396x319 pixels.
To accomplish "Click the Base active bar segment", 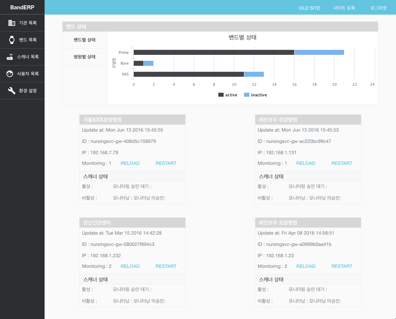I will 138,63.
